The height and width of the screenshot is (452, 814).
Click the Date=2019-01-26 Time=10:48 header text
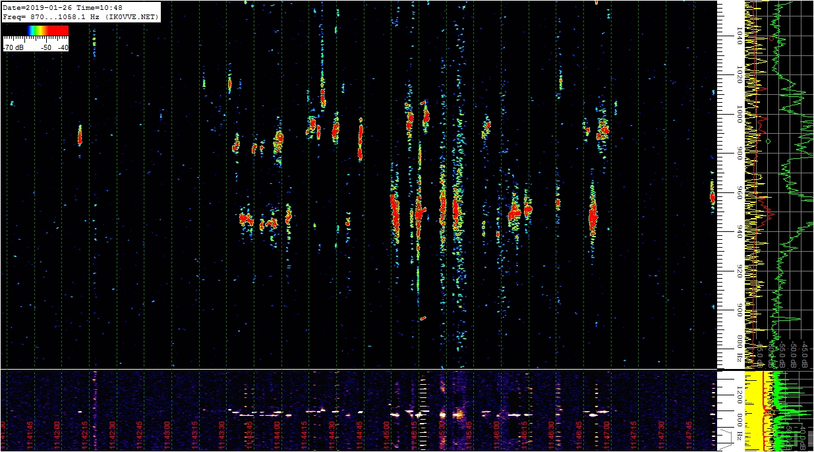tap(63, 8)
